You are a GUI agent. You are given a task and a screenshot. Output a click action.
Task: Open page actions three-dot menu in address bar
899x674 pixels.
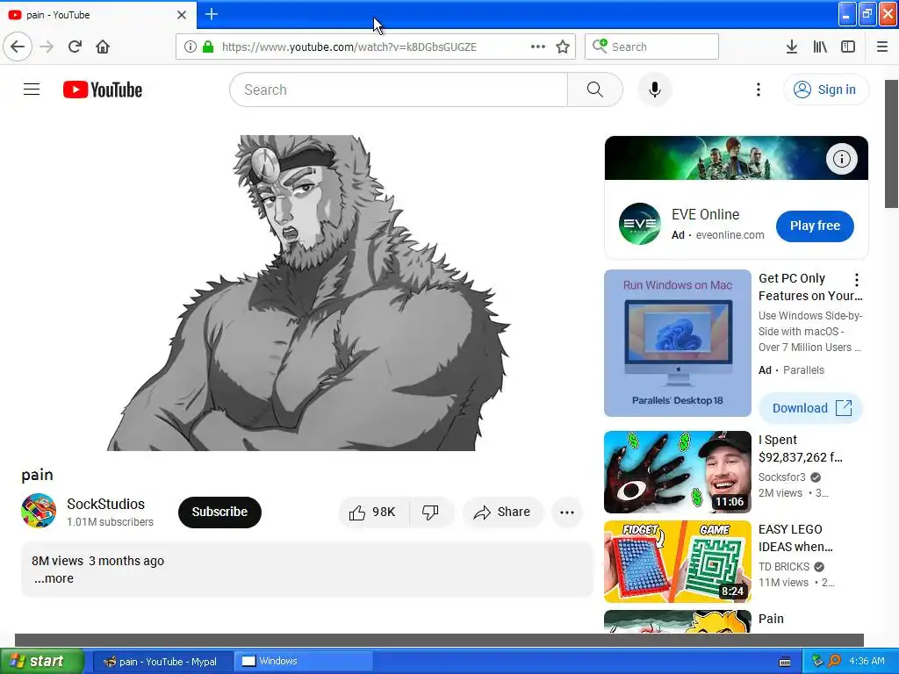[x=538, y=47]
